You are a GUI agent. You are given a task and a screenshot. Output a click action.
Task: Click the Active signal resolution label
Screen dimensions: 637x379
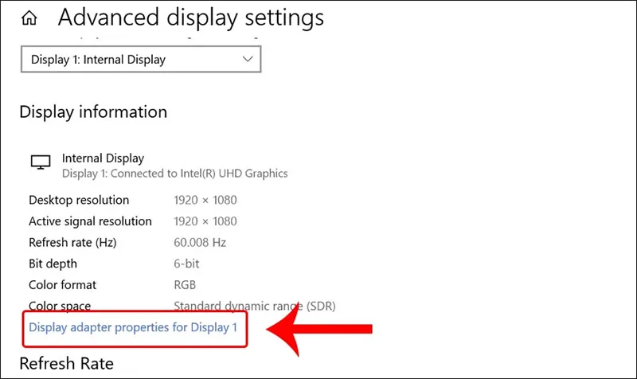tap(90, 221)
